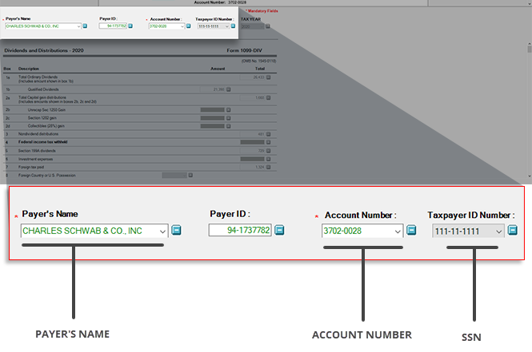Click the enlarged '111-11-1111' taxpayer ID value
This screenshot has width=532, height=352.
(457, 231)
